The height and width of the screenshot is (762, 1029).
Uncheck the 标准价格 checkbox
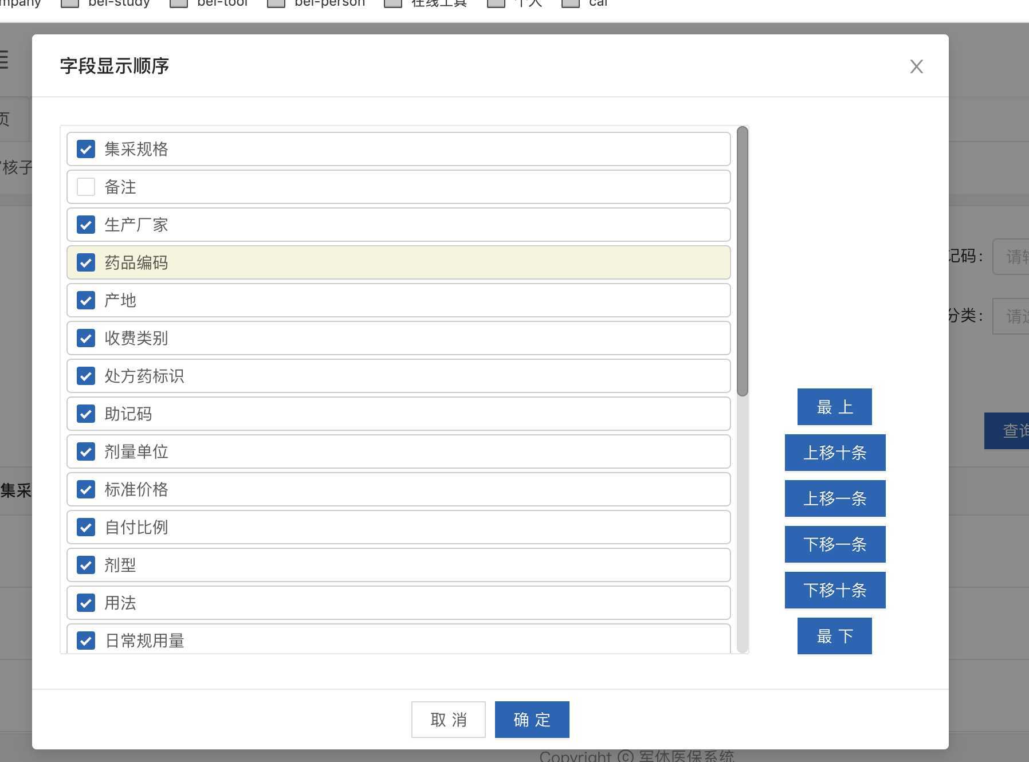[x=86, y=489]
